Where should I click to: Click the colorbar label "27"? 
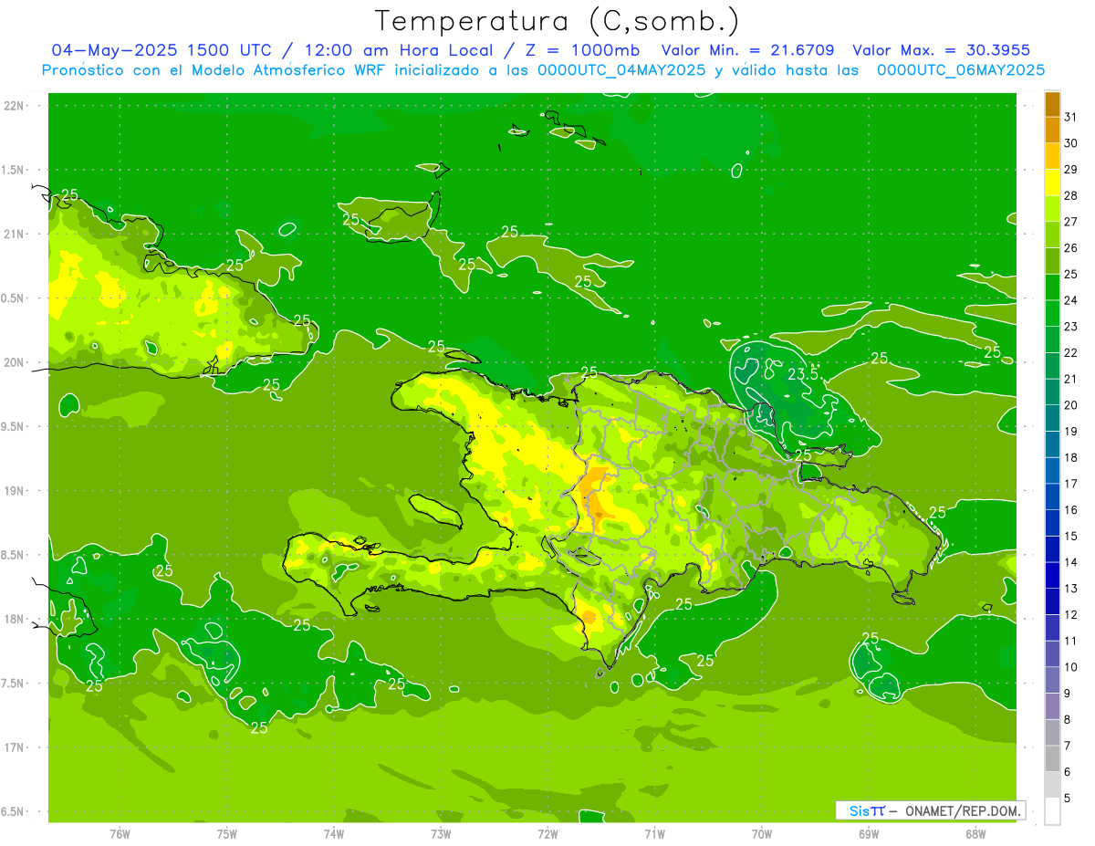1071,222
